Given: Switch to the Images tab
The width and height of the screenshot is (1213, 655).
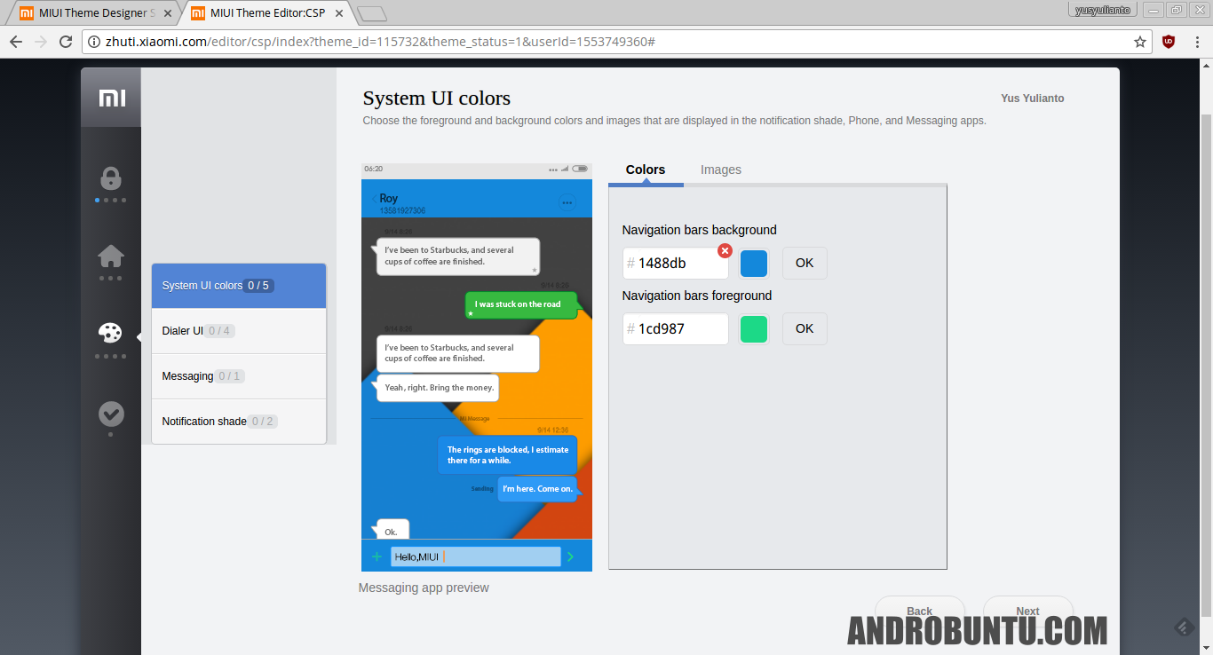Looking at the screenshot, I should 720,170.
